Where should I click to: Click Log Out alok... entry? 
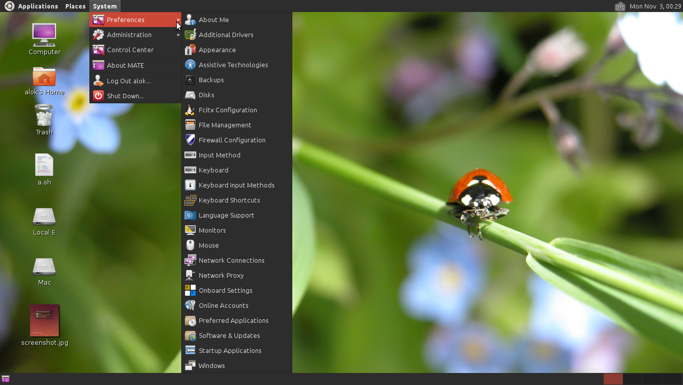click(x=129, y=81)
